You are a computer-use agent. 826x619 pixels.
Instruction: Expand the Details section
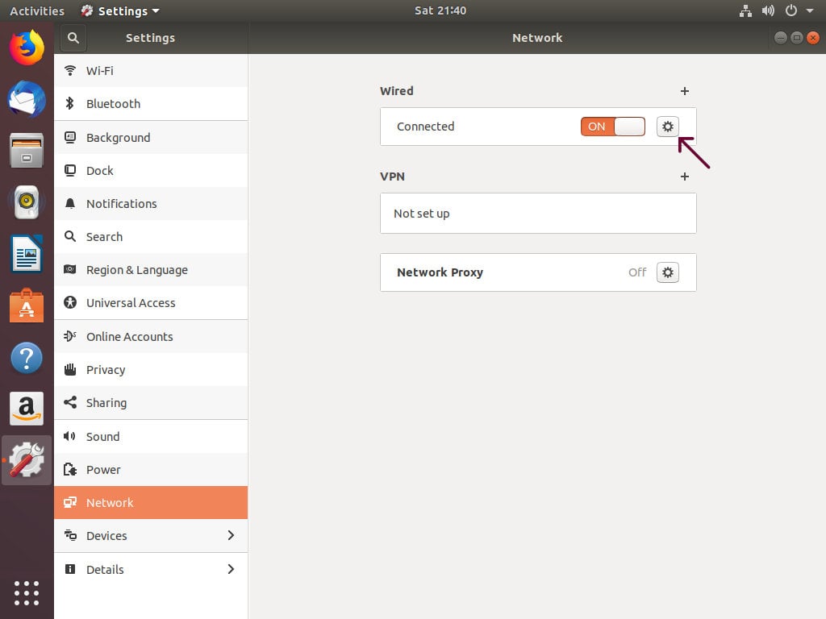(231, 569)
